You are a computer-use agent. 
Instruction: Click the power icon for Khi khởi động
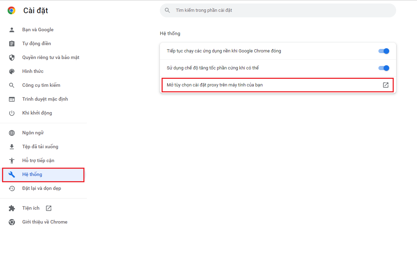pos(12,113)
